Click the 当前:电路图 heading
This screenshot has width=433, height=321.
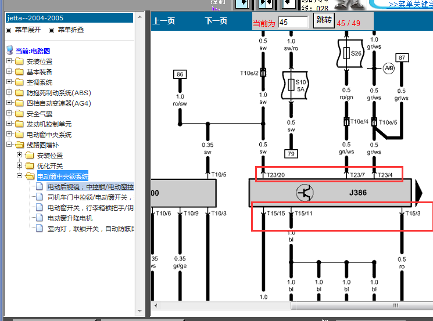(x=33, y=51)
